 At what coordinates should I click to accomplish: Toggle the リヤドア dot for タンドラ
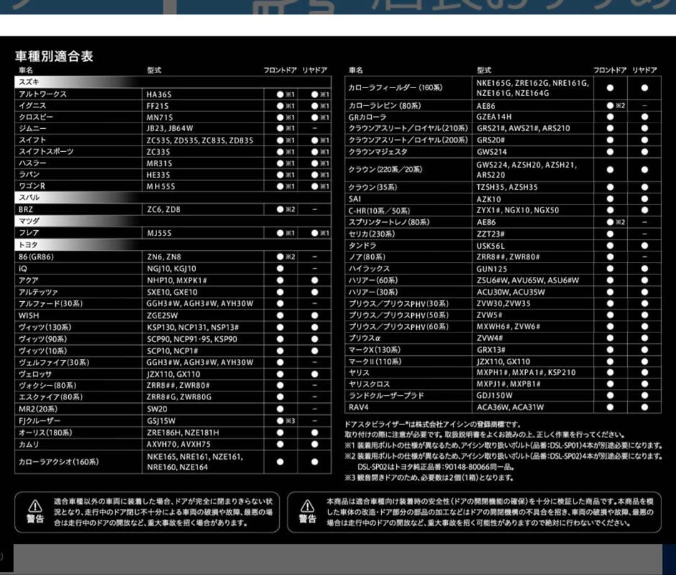(x=644, y=246)
